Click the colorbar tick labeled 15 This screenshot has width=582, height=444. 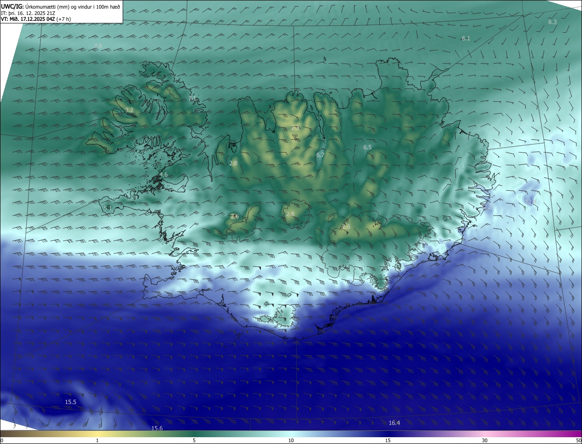tap(388, 440)
